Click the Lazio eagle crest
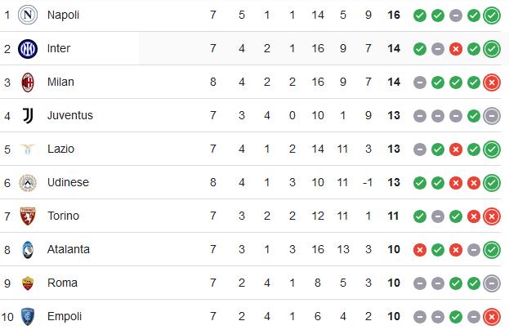 click(28, 149)
